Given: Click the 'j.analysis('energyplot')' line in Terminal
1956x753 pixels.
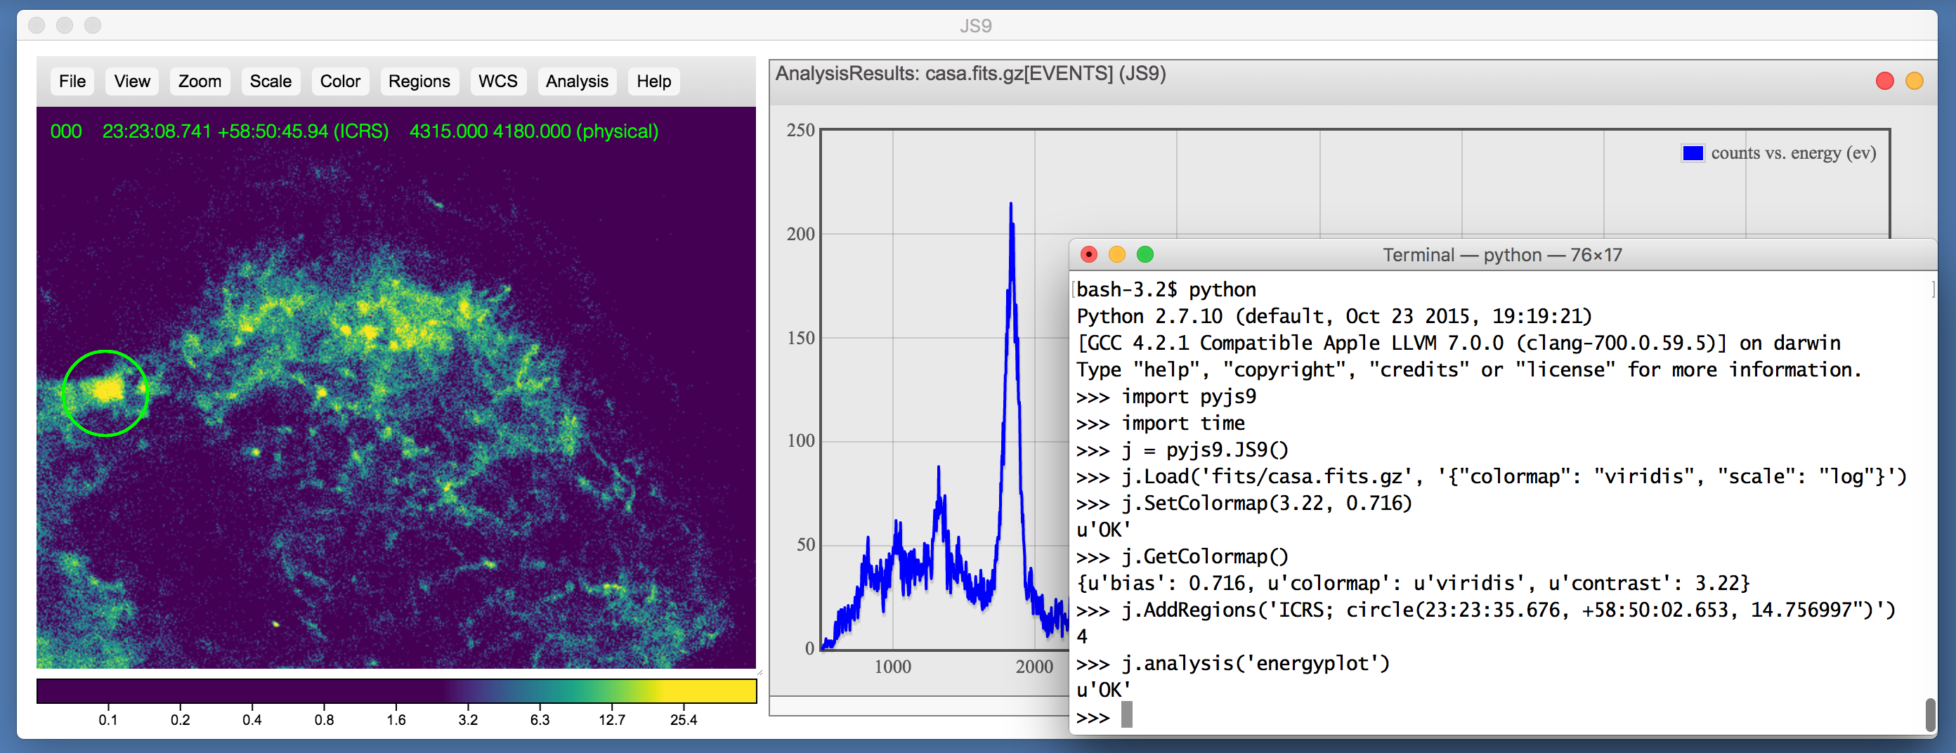Looking at the screenshot, I should [1233, 663].
